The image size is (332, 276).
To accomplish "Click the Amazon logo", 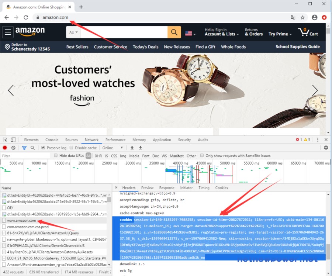I will pyautogui.click(x=30, y=32).
